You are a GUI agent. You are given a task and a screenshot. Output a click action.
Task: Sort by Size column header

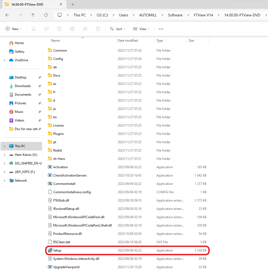(x=191, y=41)
